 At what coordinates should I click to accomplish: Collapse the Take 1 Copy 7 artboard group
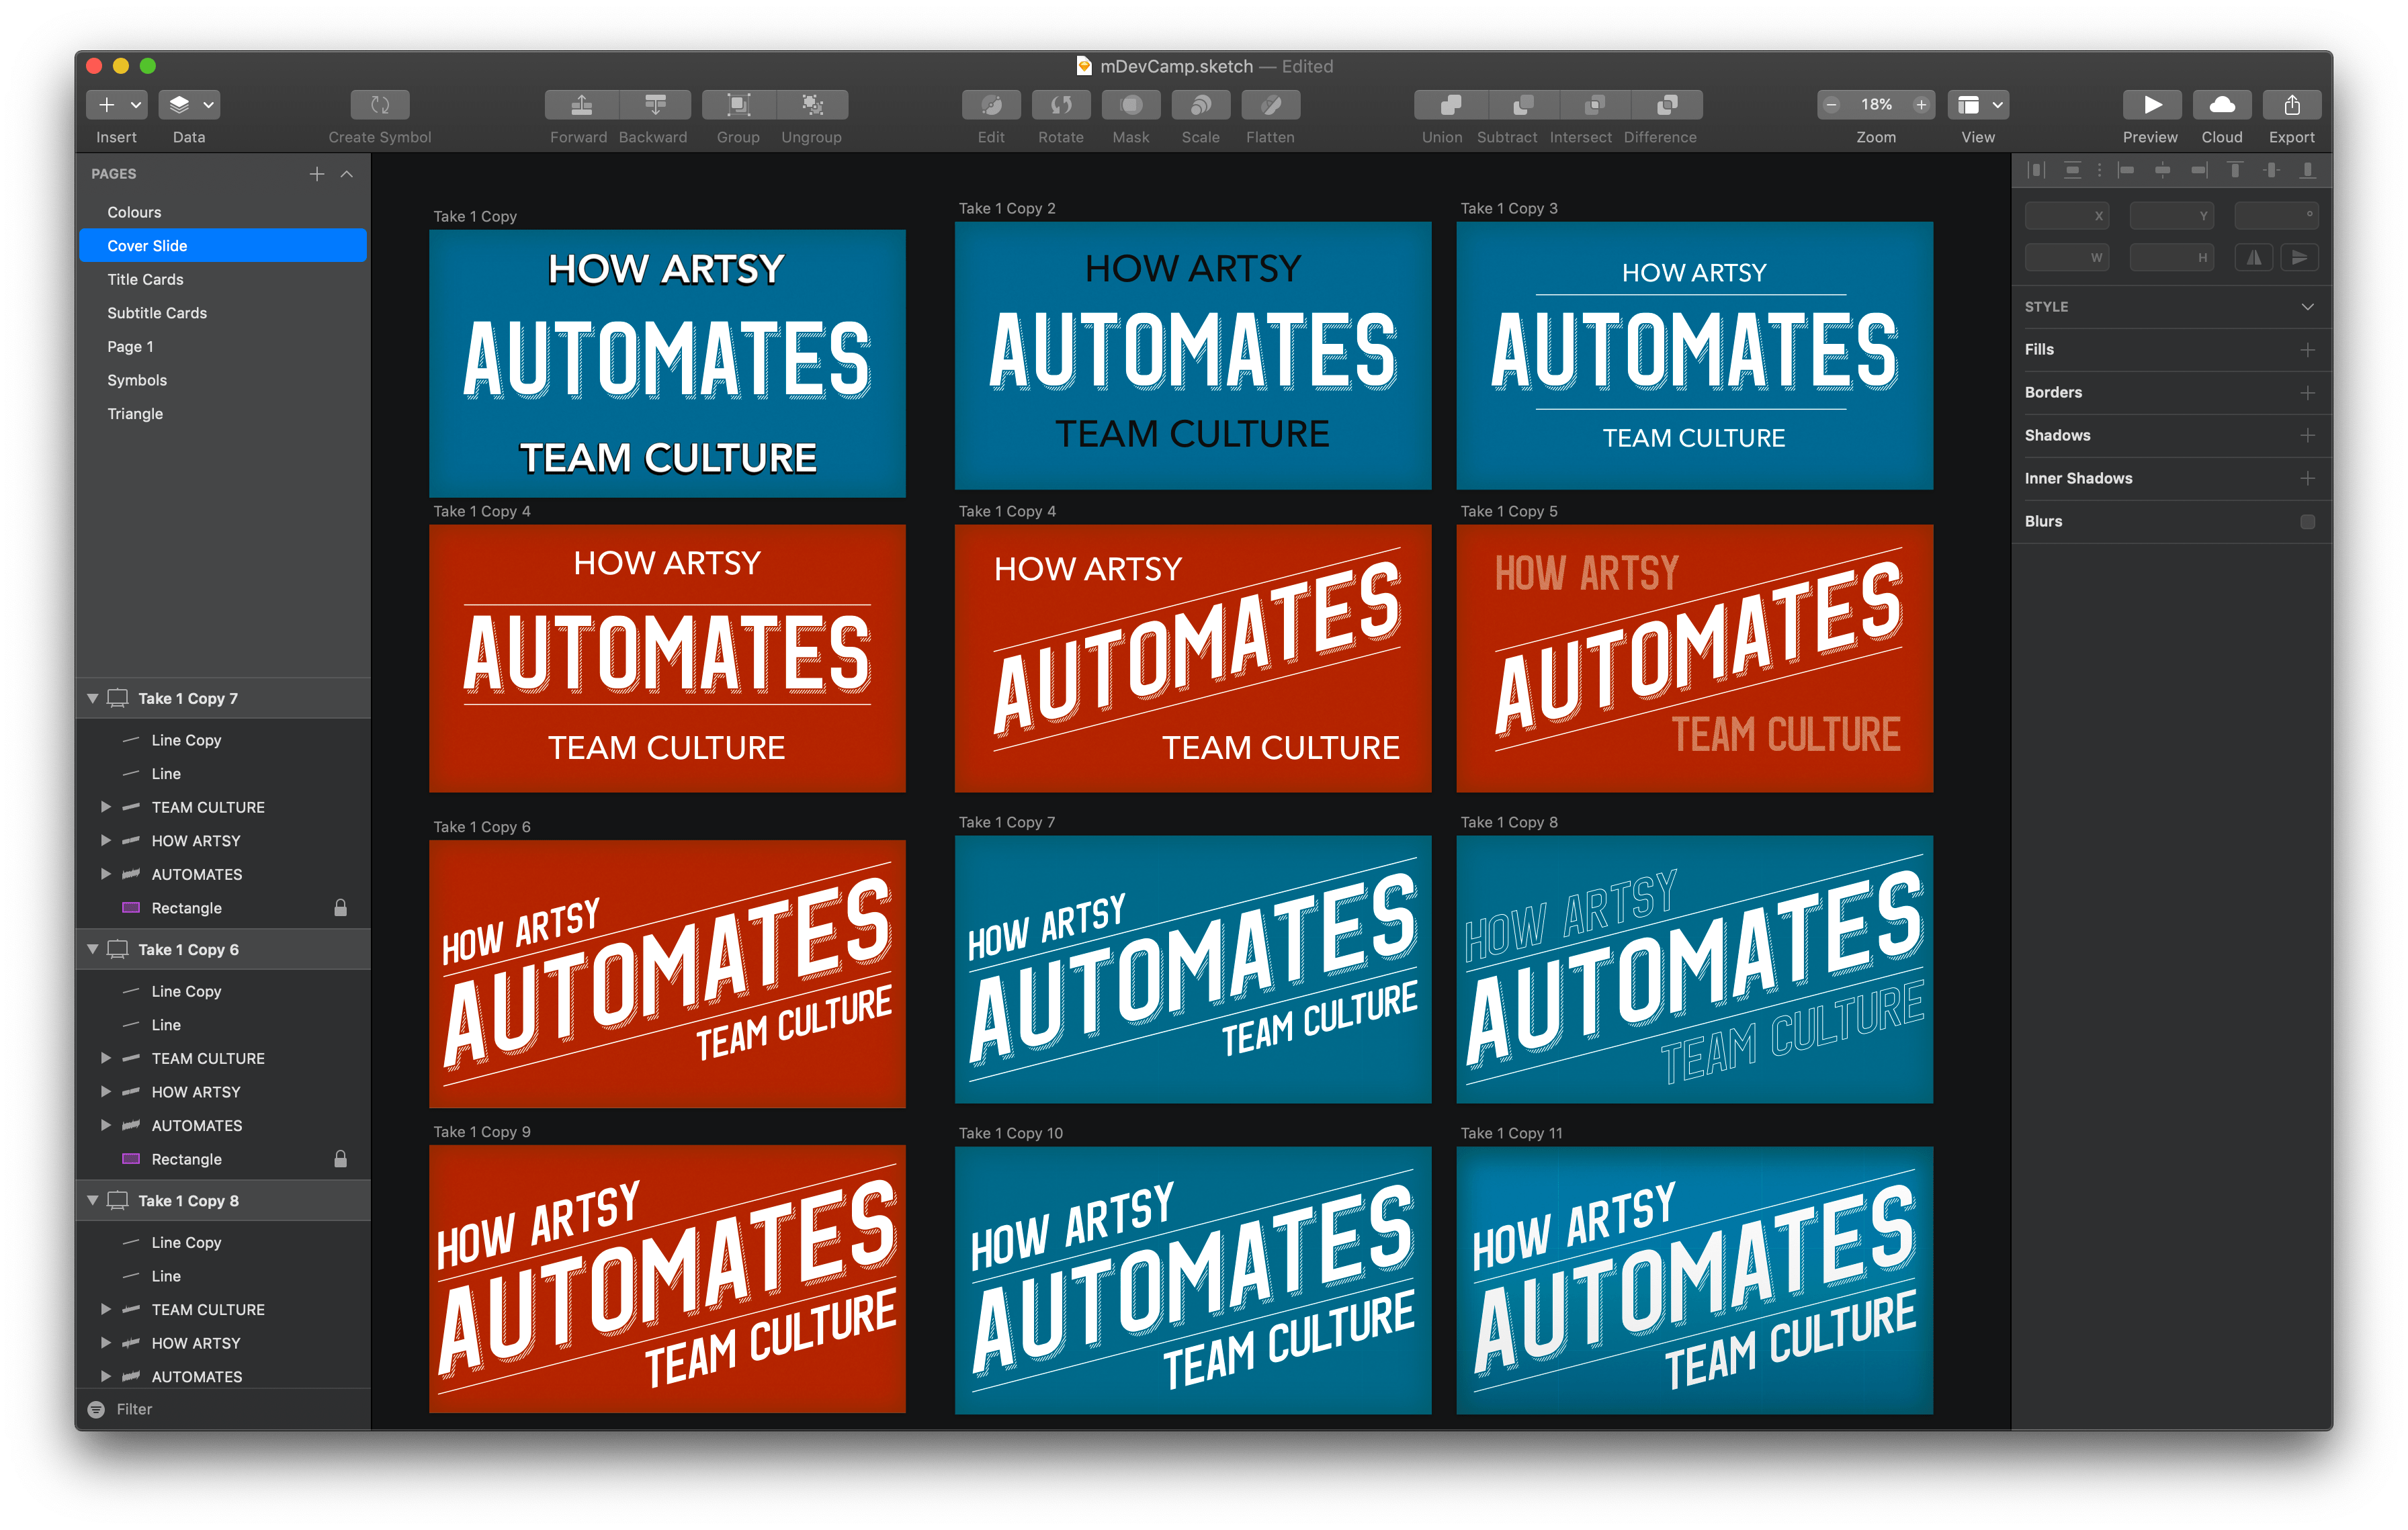pyautogui.click(x=93, y=699)
